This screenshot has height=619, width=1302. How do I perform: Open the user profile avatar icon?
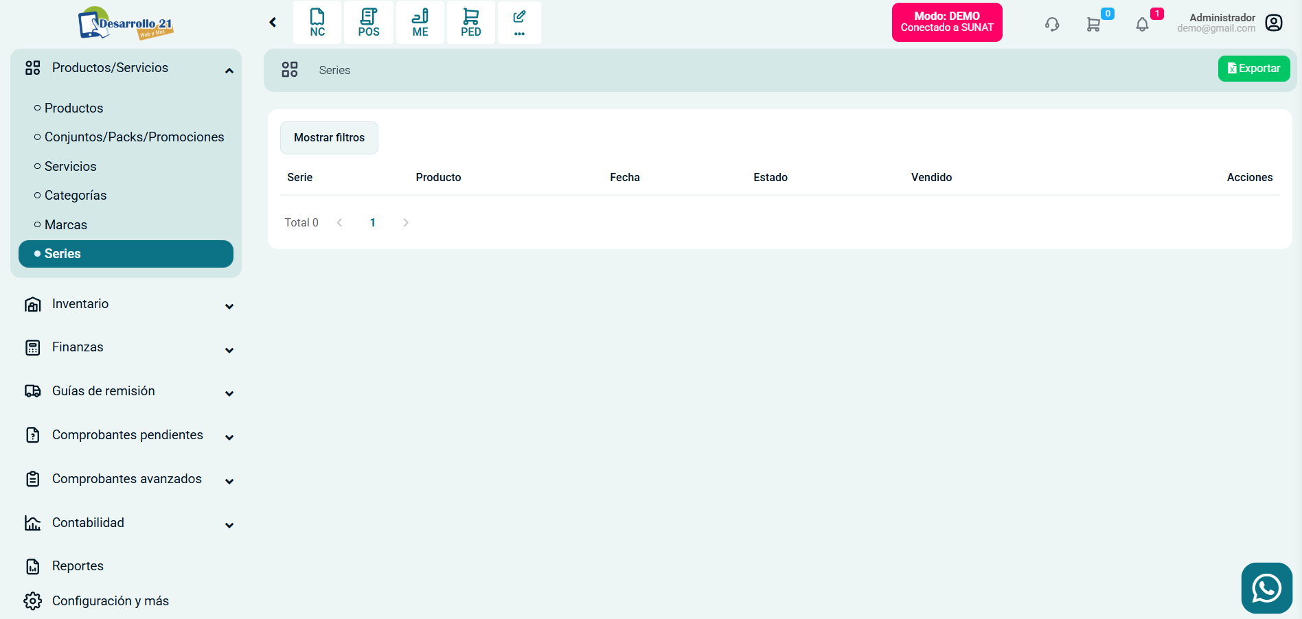coord(1274,23)
